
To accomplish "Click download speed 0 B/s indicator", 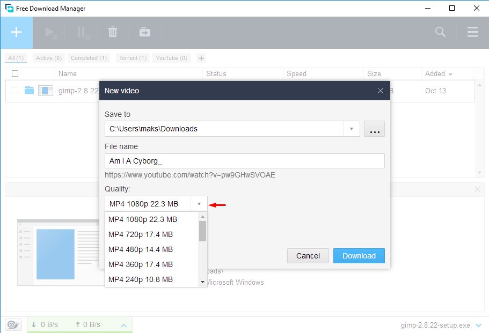I will (45, 324).
